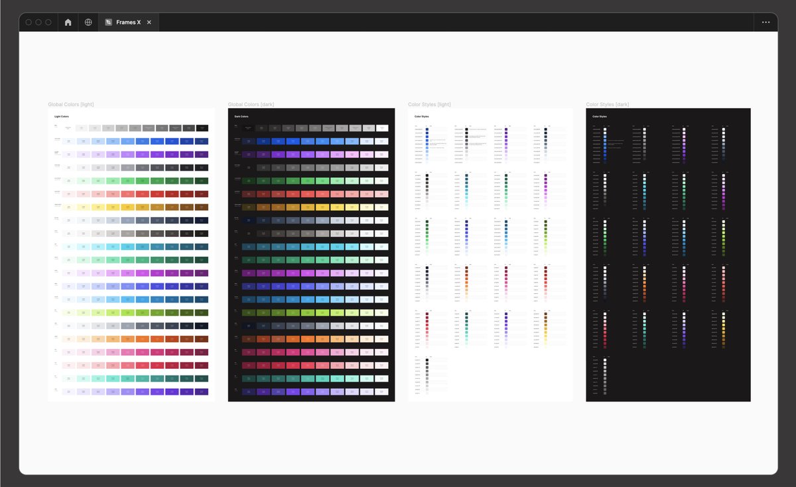
Task: Click Color Styles heading inside the black frame
Action: click(599, 116)
